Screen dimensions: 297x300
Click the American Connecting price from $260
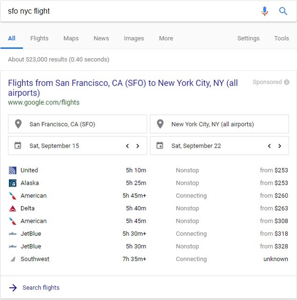pyautogui.click(x=274, y=196)
